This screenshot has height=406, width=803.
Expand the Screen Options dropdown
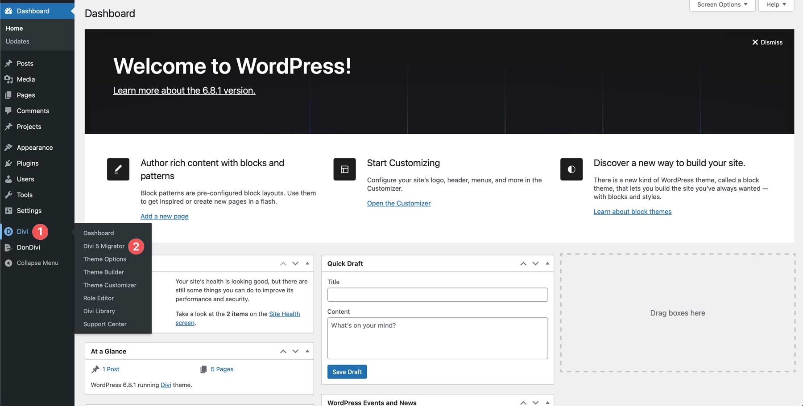point(722,5)
